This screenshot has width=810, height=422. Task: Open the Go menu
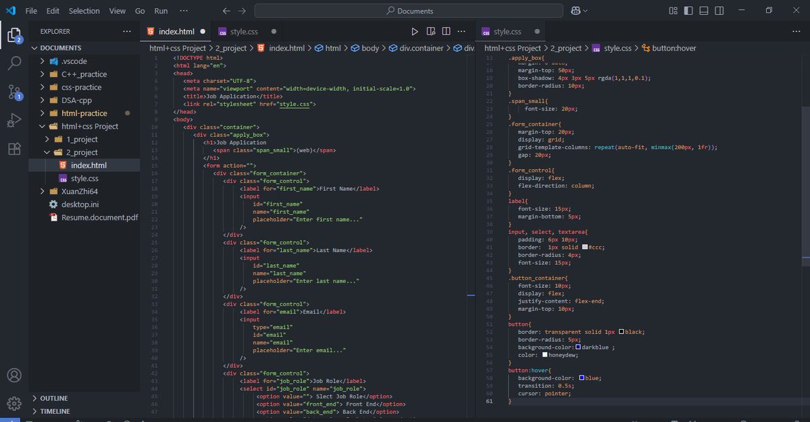coord(140,11)
